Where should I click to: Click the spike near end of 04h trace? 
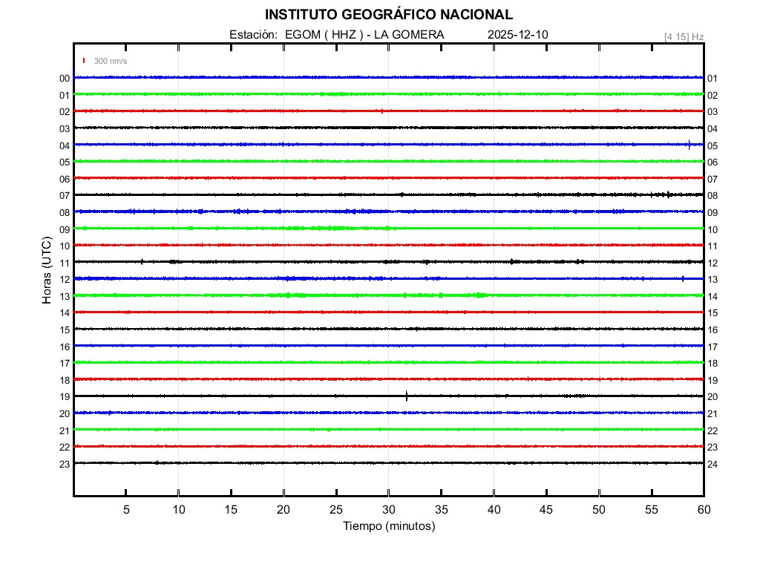(x=689, y=145)
